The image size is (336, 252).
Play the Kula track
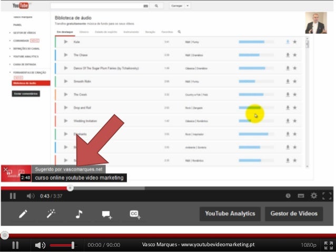[x=66, y=42]
